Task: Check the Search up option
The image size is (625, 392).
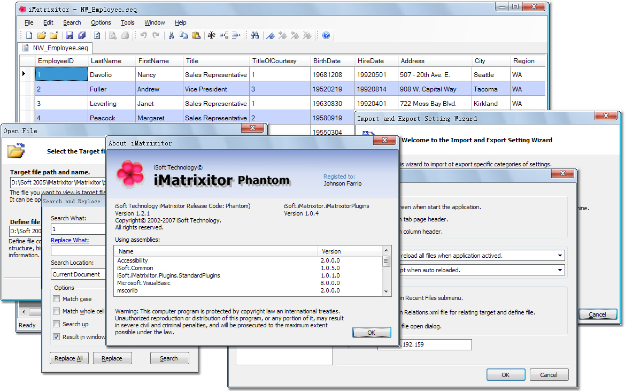Action: coord(57,324)
